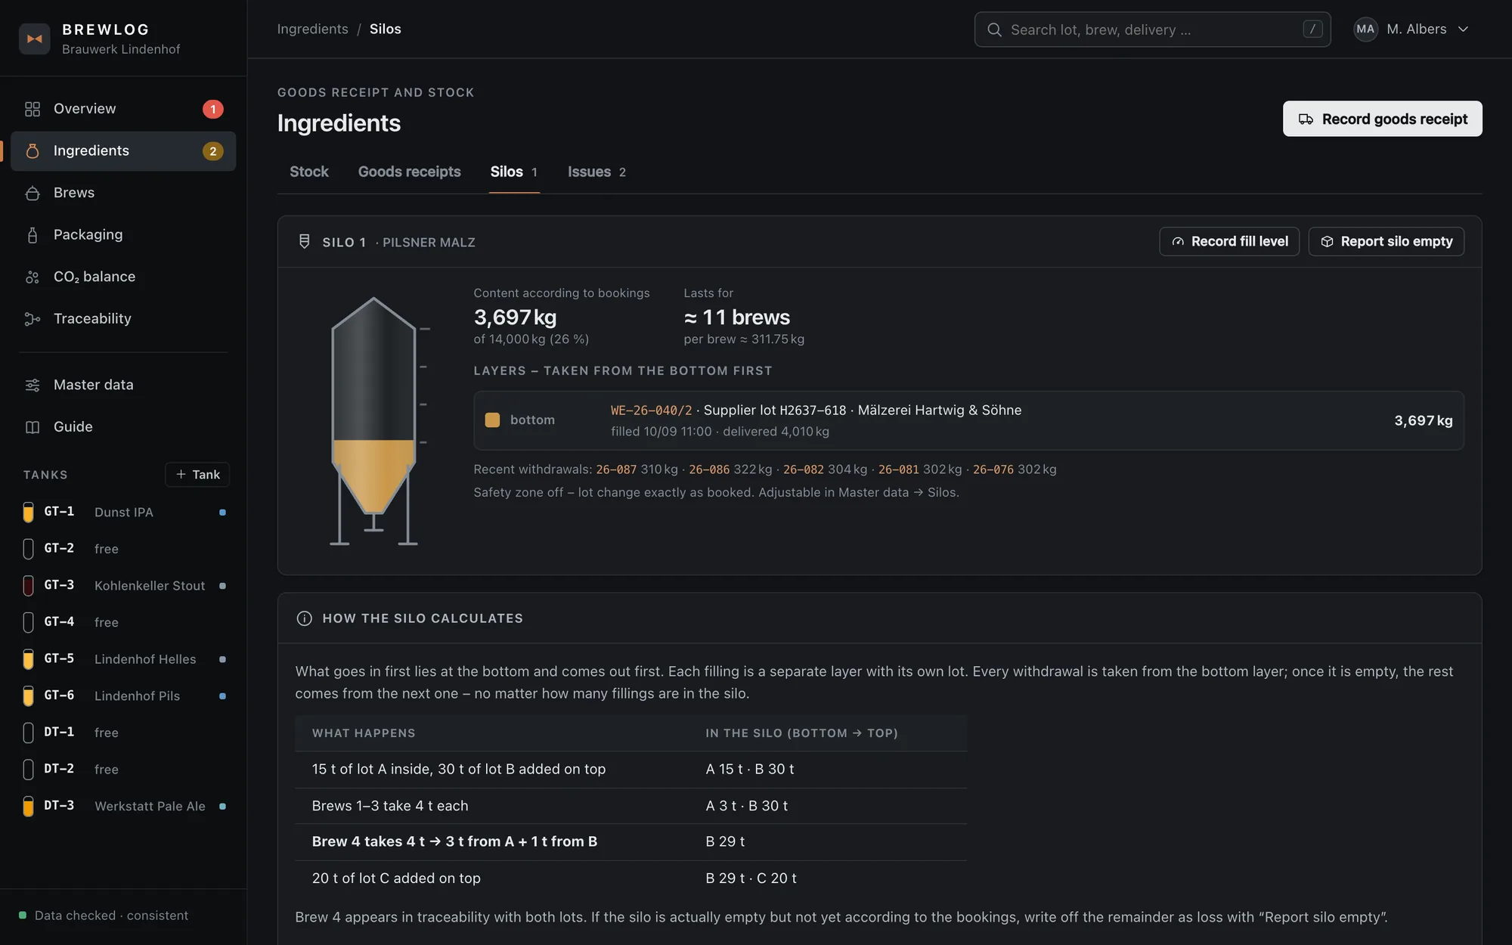Click Record fill level button

click(x=1229, y=241)
